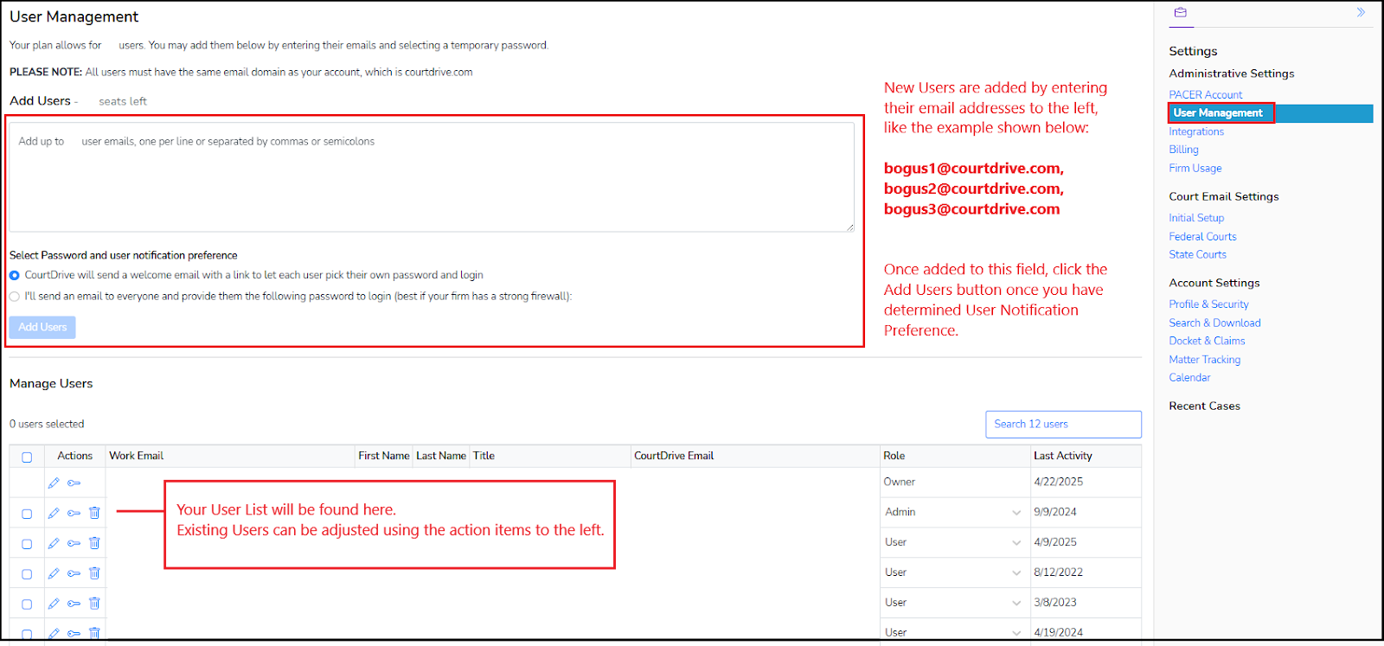
Task: Click the 4/22/2025 last activity date
Action: click(x=1058, y=483)
